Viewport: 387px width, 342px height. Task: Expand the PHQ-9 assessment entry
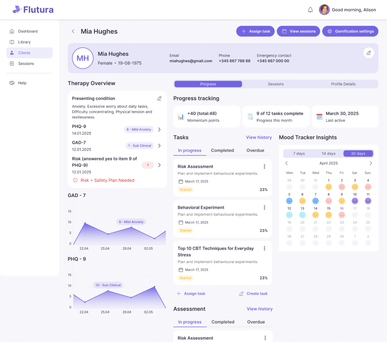coord(159,129)
